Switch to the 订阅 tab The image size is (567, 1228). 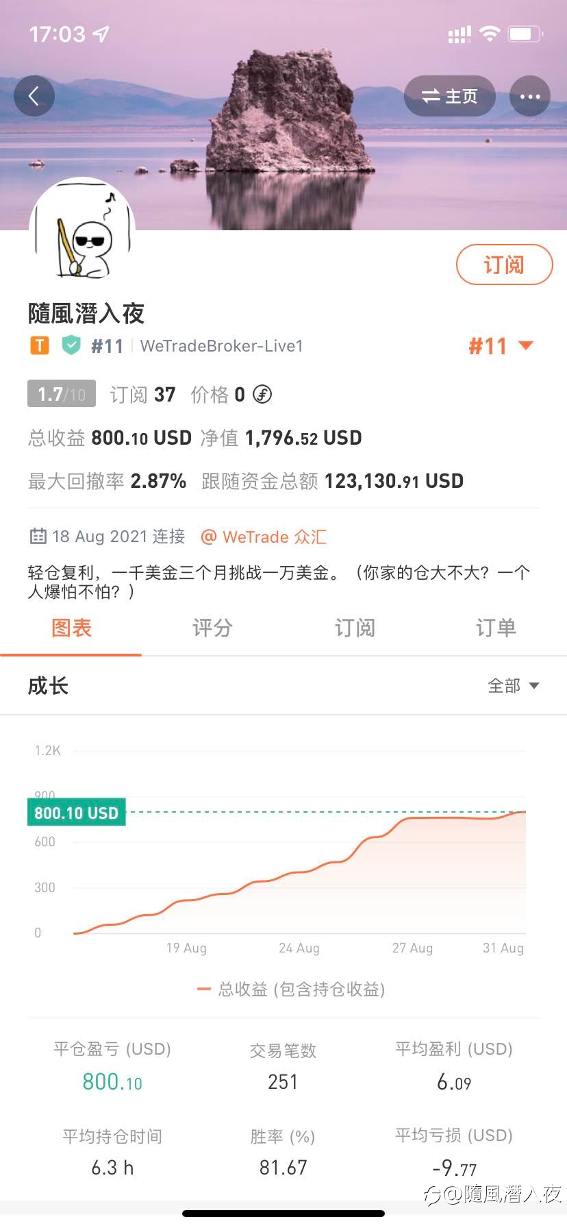(x=355, y=628)
